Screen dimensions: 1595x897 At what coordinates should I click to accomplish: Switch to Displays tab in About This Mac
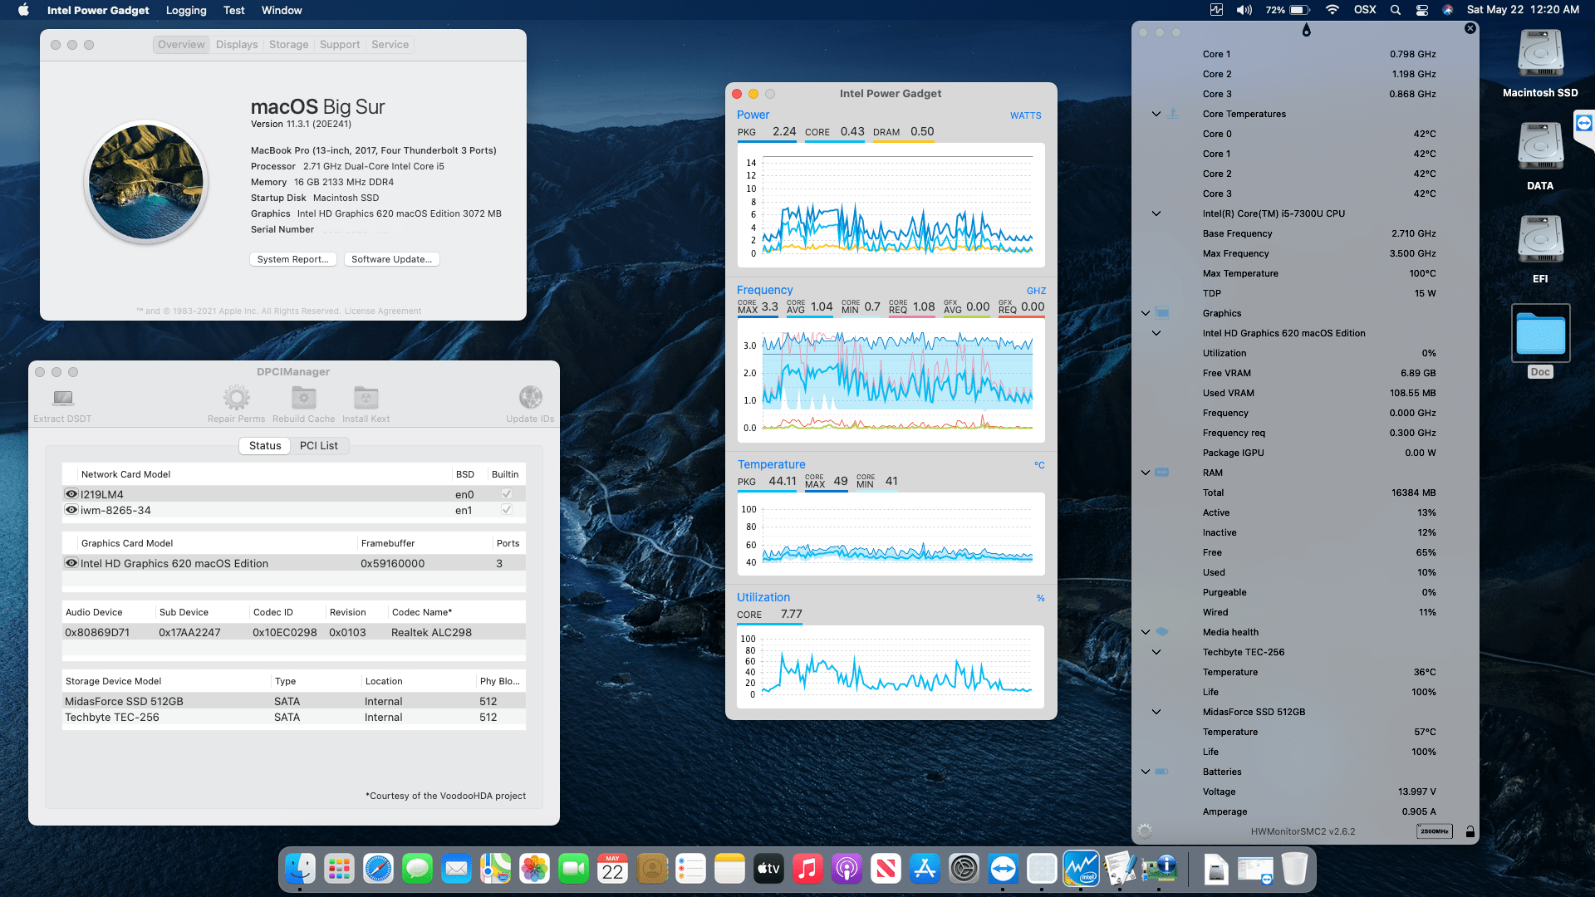(x=237, y=45)
